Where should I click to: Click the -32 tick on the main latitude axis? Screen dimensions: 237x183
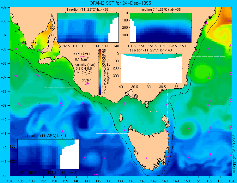click(3, 7)
